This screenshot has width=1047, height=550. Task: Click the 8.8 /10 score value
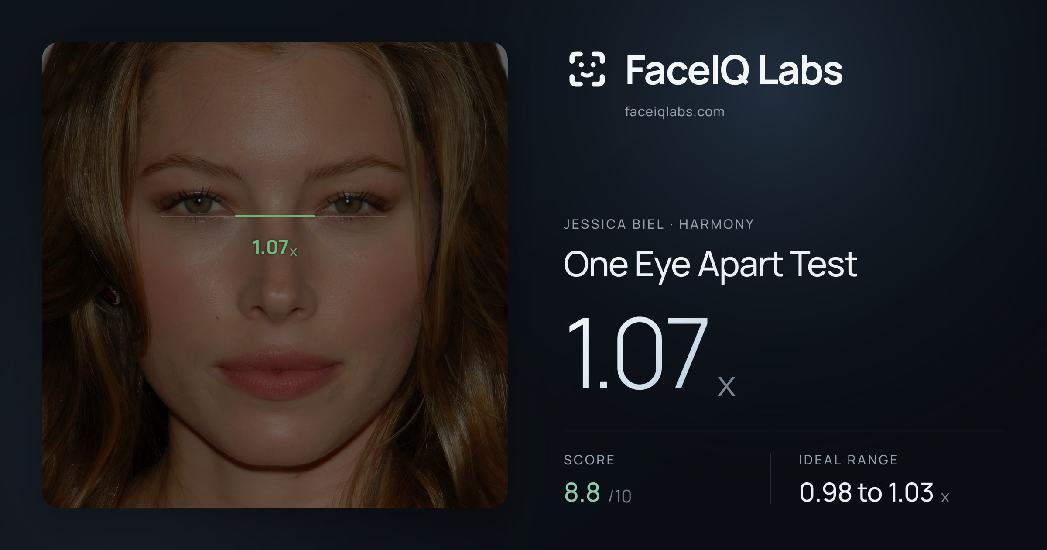[x=598, y=493]
